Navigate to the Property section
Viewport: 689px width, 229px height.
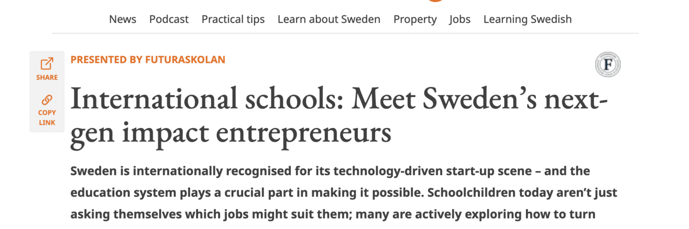click(415, 19)
